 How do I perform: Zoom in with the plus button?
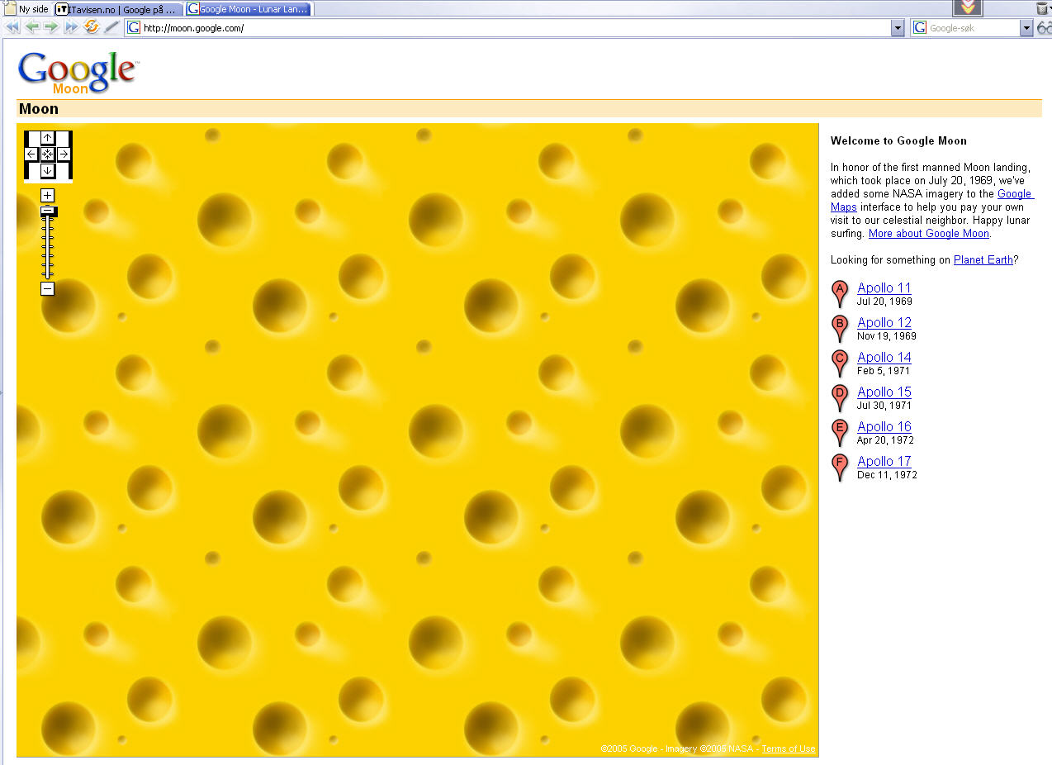click(48, 196)
